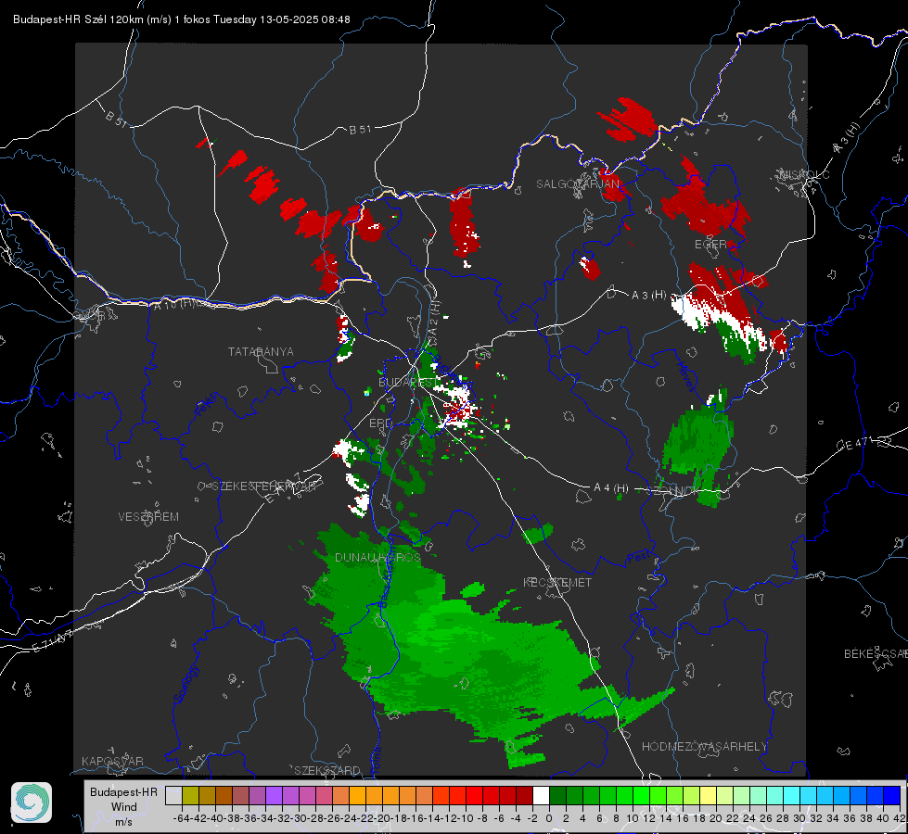Click the 'A 4 (H)' road label
This screenshot has height=834, width=908.
(611, 488)
